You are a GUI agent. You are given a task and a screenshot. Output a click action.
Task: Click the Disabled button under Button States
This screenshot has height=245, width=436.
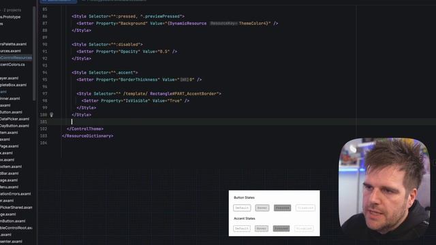[305, 208]
